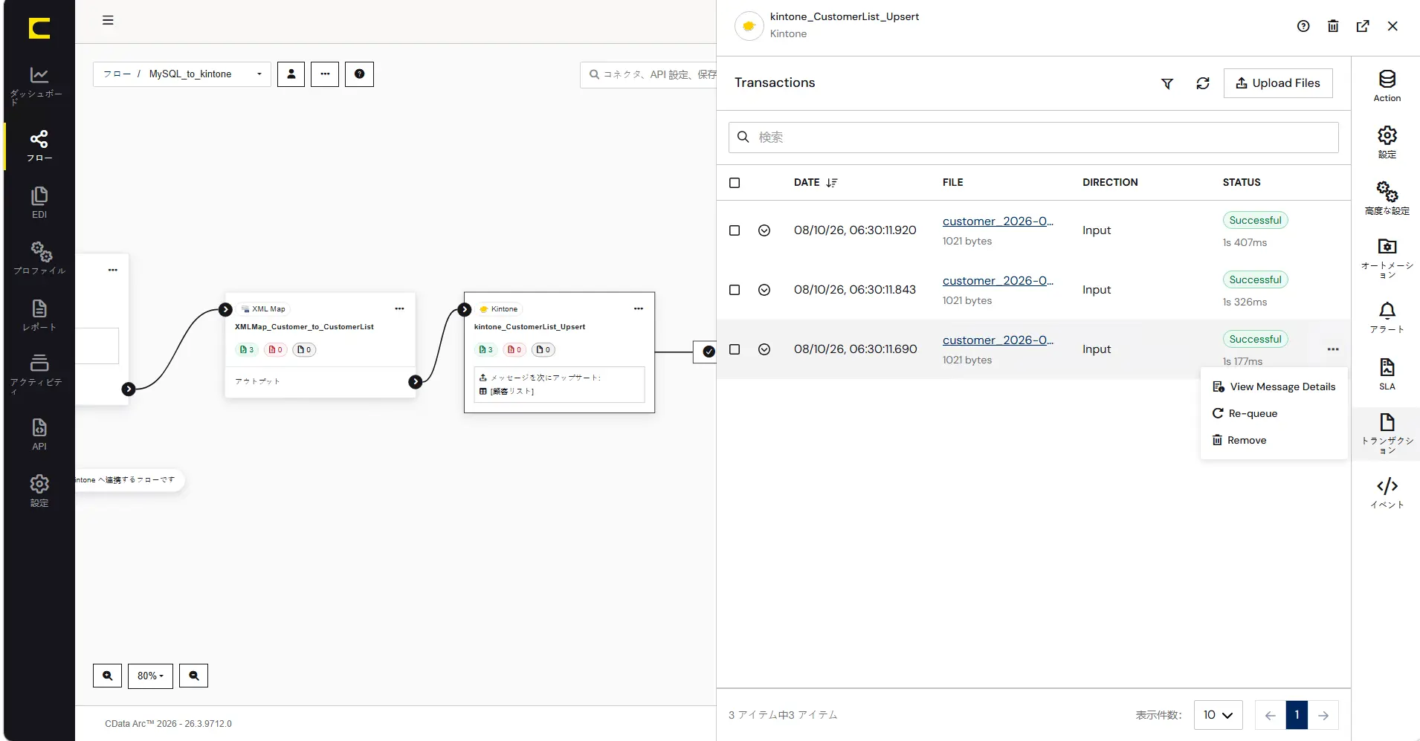Viewport: 1420px width, 741px height.
Task: Close the kintone_CustomerList_Upsert panel
Action: tap(1392, 26)
